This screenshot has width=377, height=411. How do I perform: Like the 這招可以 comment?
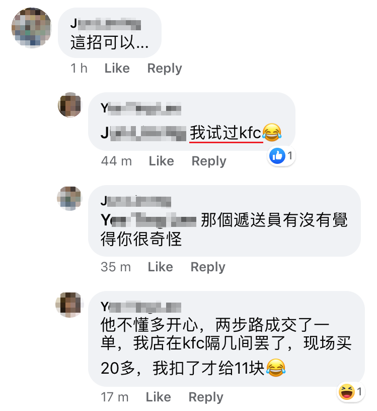[117, 69]
